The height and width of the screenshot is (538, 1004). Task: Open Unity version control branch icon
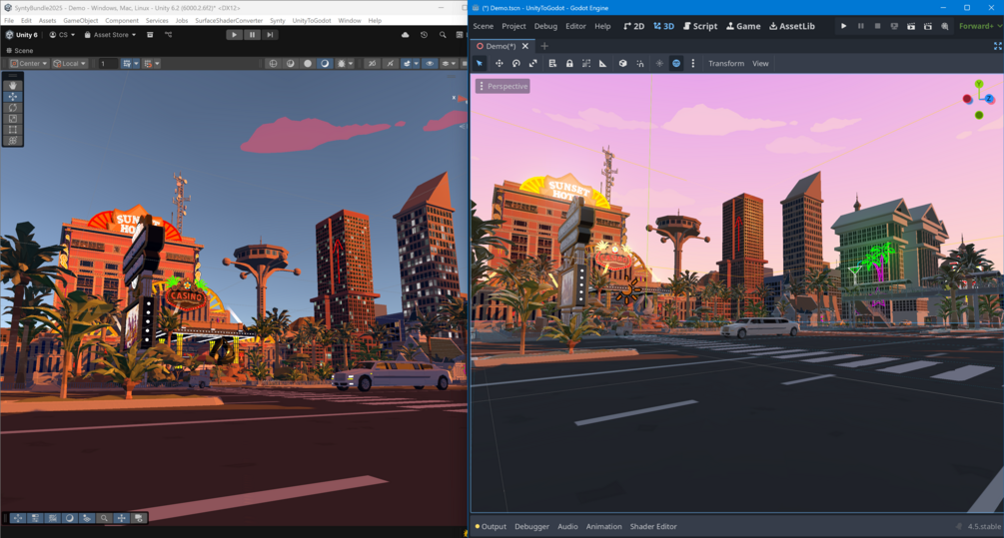coord(169,35)
